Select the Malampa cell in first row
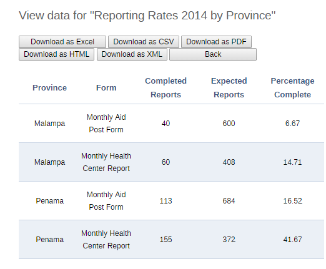The height and width of the screenshot is (269, 326). pos(49,124)
